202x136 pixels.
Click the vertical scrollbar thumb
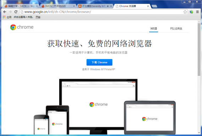pyautogui.click(x=199, y=50)
